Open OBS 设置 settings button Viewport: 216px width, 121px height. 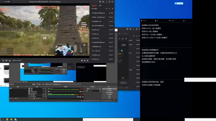(x=109, y=96)
